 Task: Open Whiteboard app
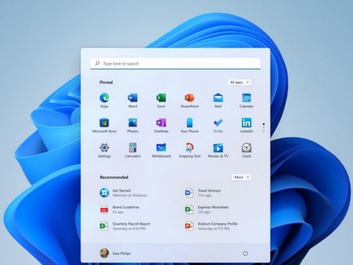point(161,150)
